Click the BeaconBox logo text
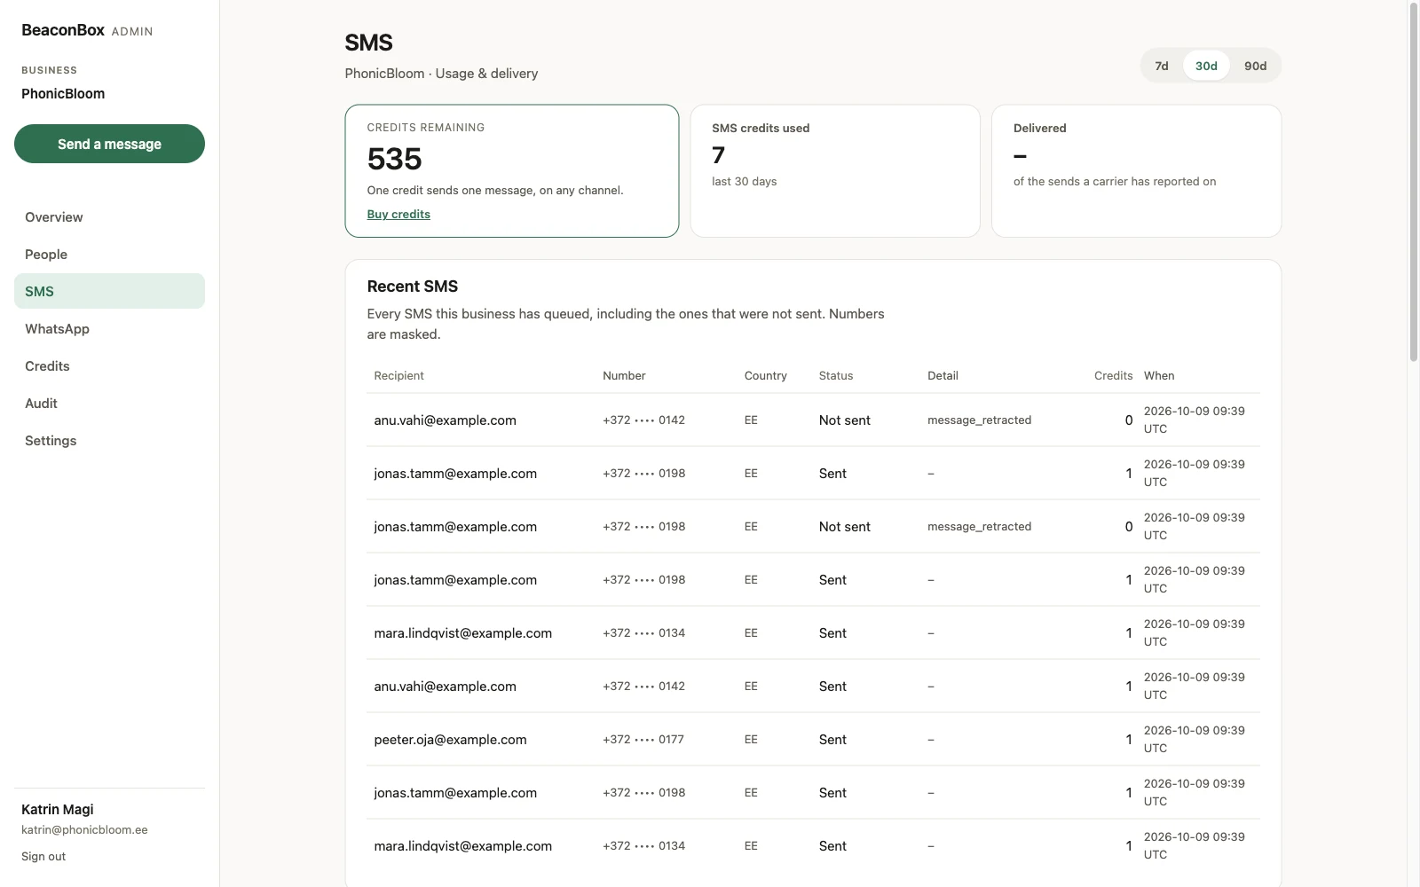 click(63, 30)
